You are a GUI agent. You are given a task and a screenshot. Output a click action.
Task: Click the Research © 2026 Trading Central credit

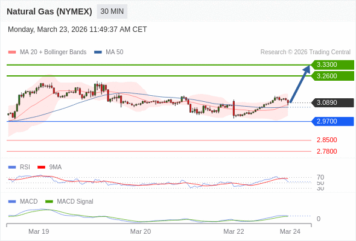tap(305, 52)
